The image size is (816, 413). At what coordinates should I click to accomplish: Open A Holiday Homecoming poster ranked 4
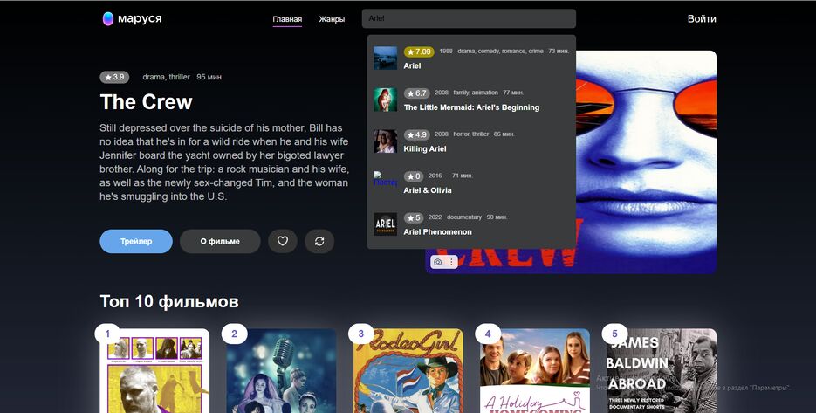[535, 371]
